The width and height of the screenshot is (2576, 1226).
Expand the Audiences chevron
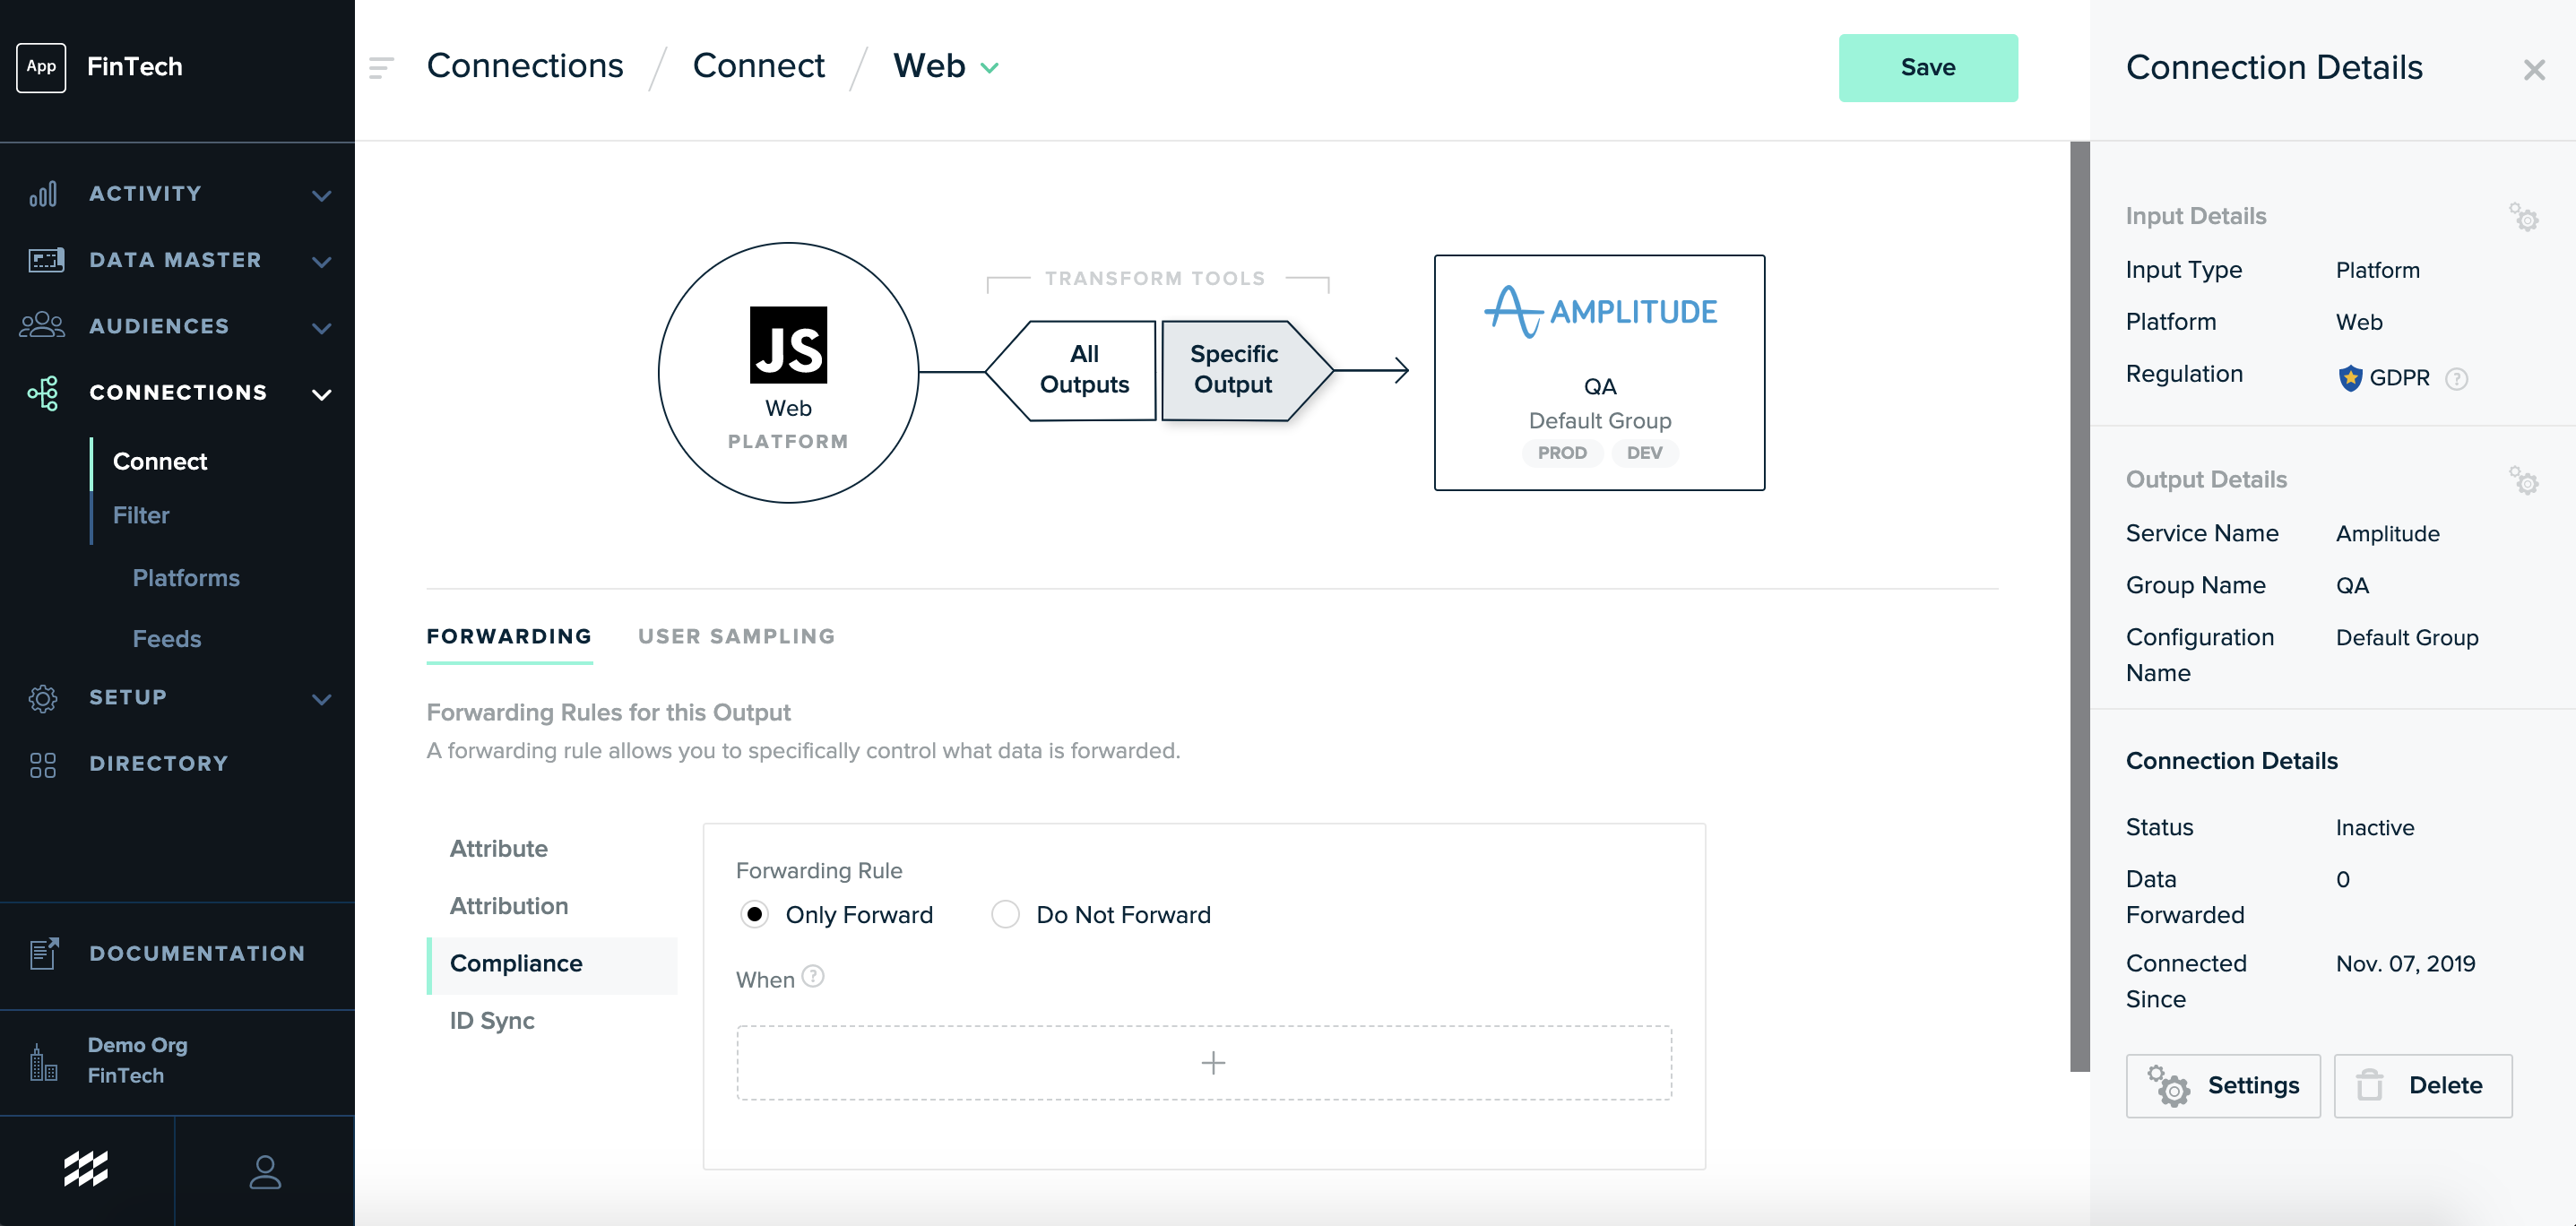[321, 328]
